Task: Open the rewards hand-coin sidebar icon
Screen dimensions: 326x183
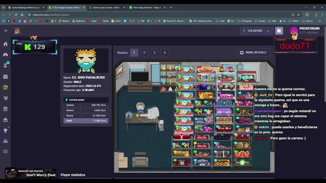Action: click(x=5, y=65)
